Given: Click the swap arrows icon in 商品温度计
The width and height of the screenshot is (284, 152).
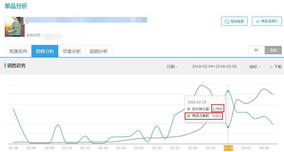Looking at the screenshot, I should pos(258,21).
